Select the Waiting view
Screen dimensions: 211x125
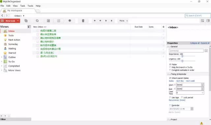[x=12, y=48]
